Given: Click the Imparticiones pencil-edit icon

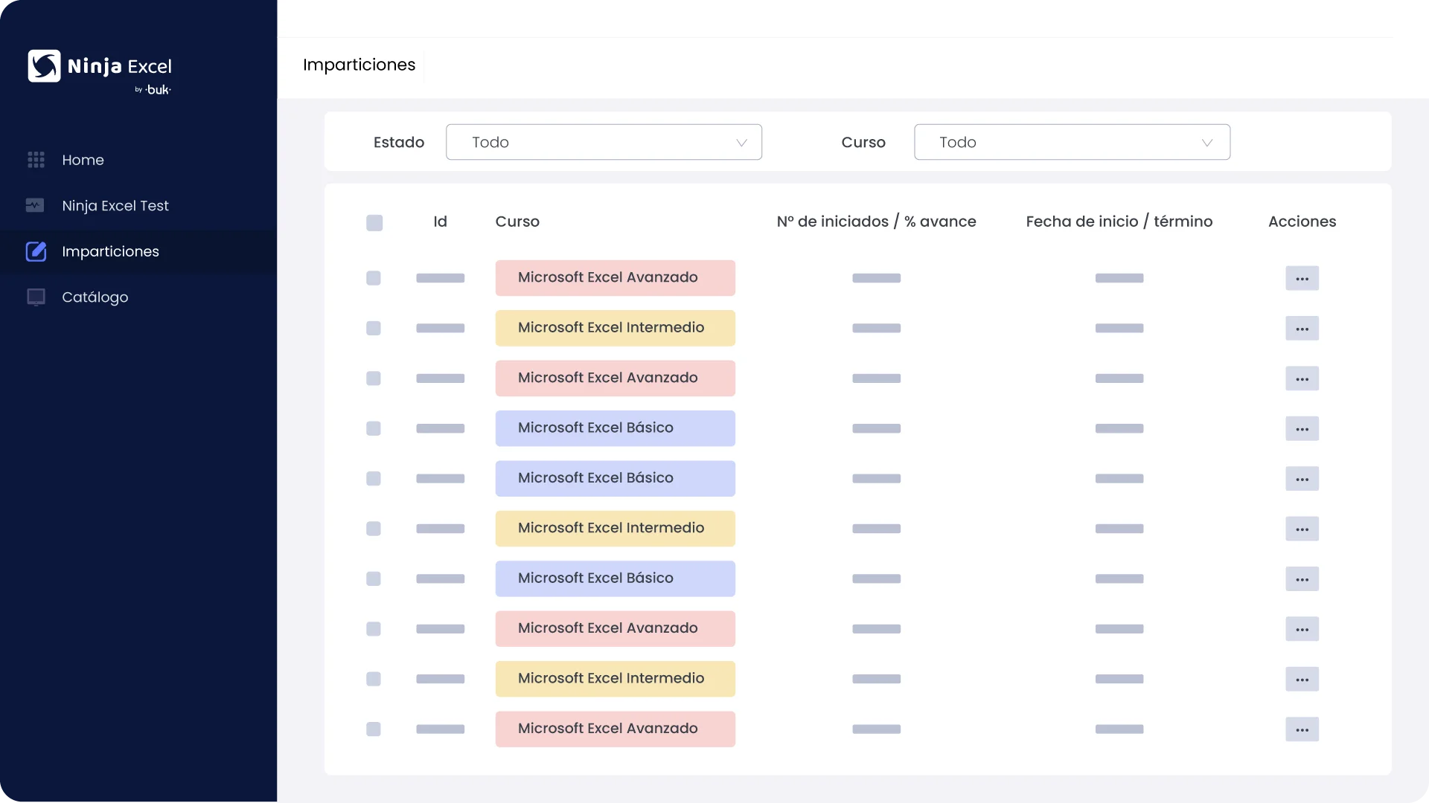Looking at the screenshot, I should click(36, 251).
